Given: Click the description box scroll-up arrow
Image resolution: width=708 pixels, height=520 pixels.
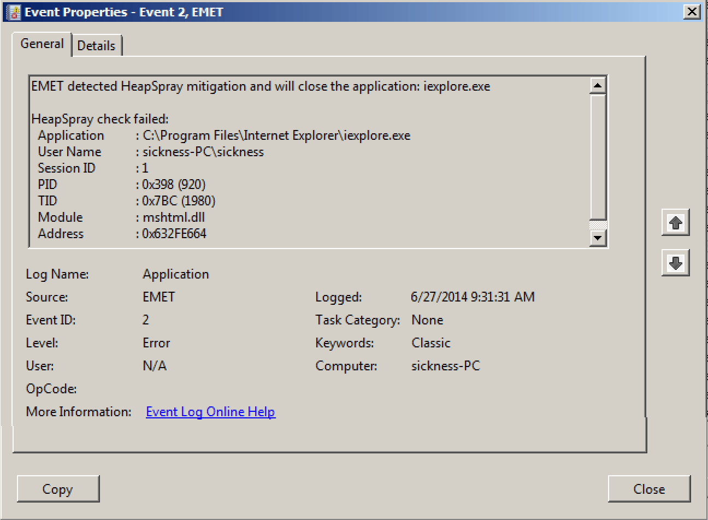Looking at the screenshot, I should pyautogui.click(x=598, y=86).
